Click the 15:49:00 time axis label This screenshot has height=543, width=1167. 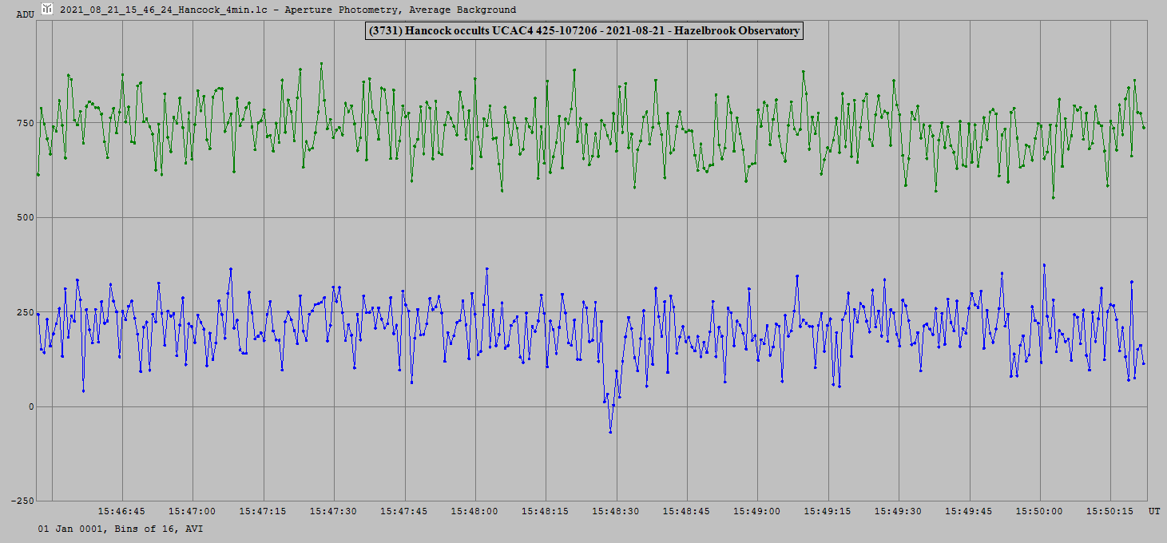pyautogui.click(x=756, y=511)
